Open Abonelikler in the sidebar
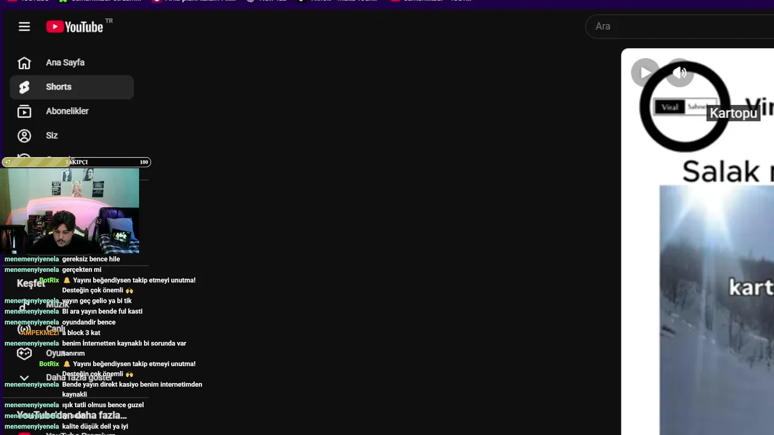 (x=71, y=111)
